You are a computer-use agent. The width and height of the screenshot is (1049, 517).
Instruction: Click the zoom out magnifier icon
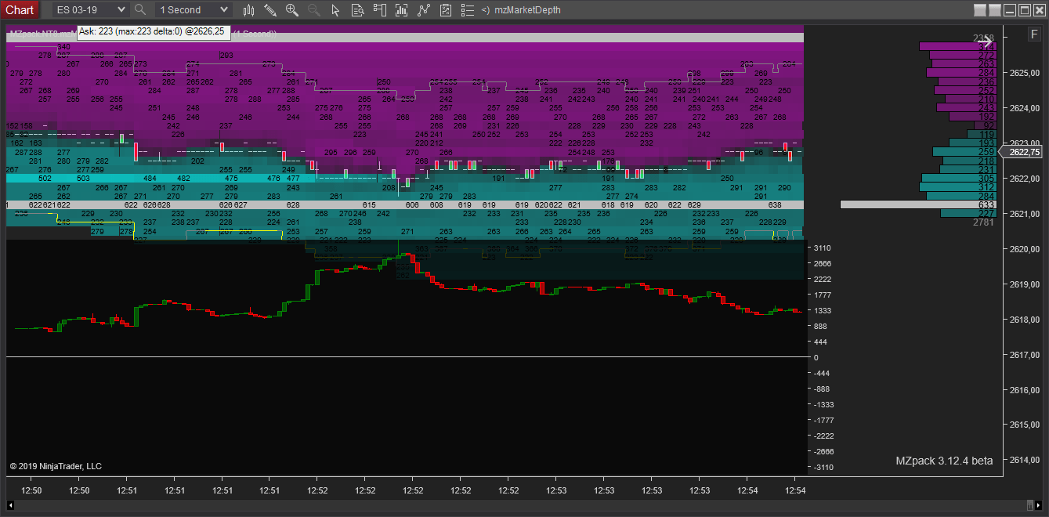(314, 10)
